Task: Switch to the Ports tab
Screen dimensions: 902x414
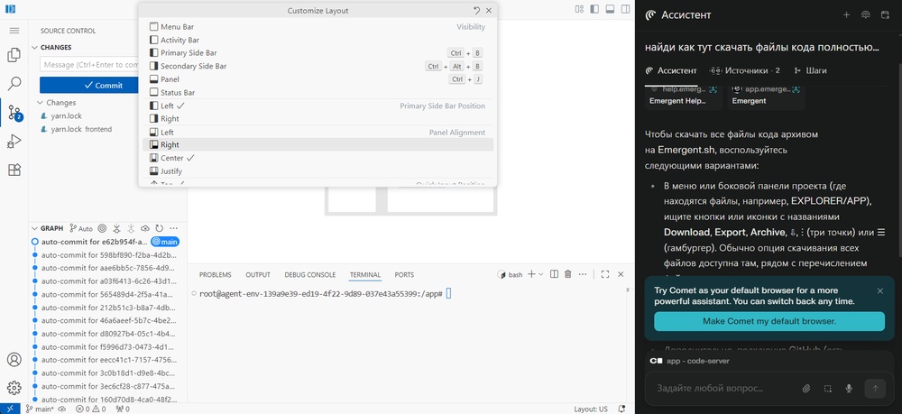Action: (404, 275)
